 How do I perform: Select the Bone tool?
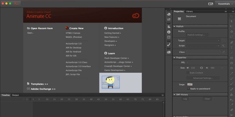click(231, 90)
